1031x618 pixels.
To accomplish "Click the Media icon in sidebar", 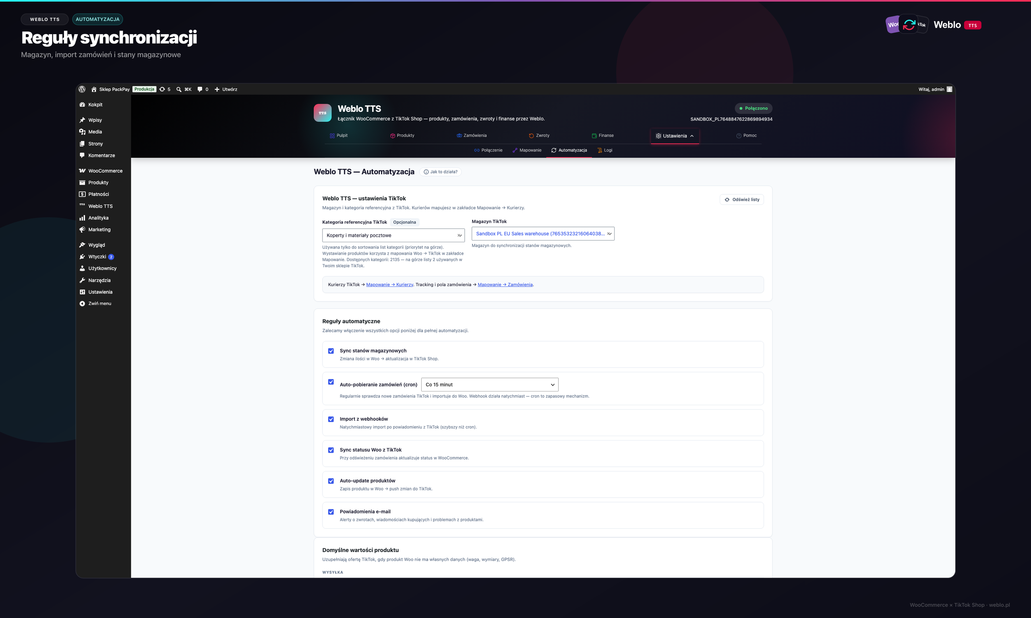I will (x=82, y=132).
